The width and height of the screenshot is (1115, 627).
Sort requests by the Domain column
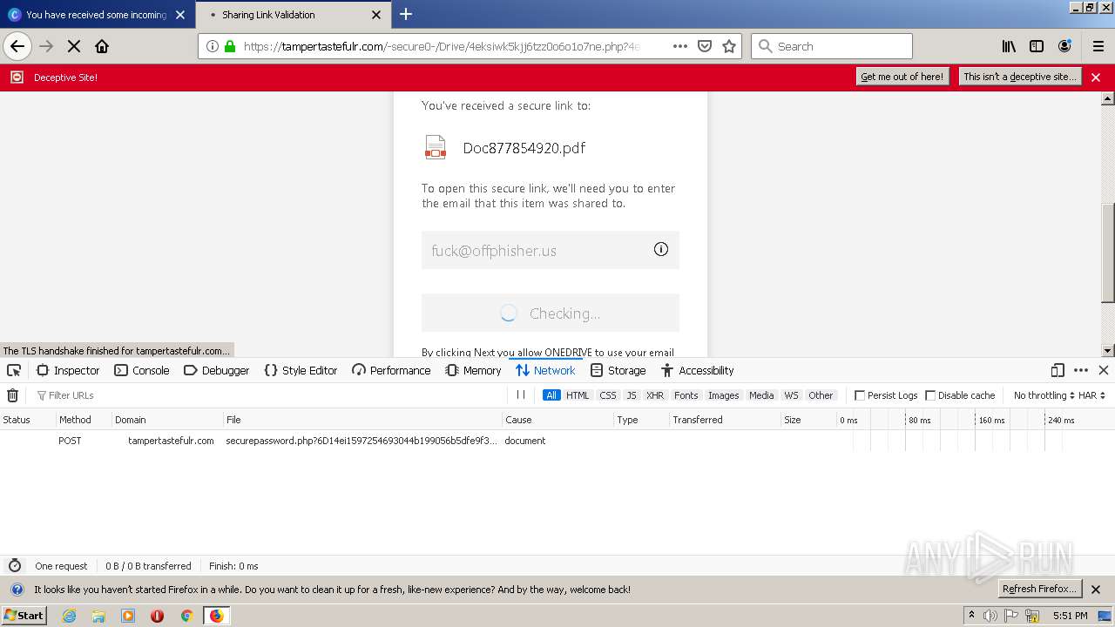(x=167, y=420)
